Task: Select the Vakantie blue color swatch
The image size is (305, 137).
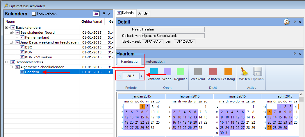Action: [154, 71]
